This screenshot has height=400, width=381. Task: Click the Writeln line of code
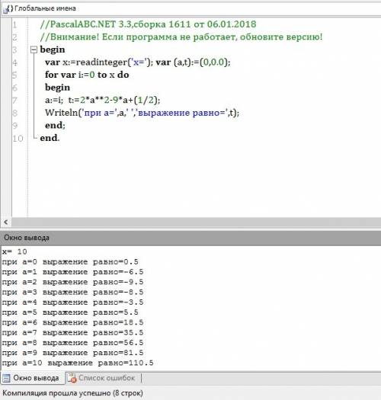(142, 113)
